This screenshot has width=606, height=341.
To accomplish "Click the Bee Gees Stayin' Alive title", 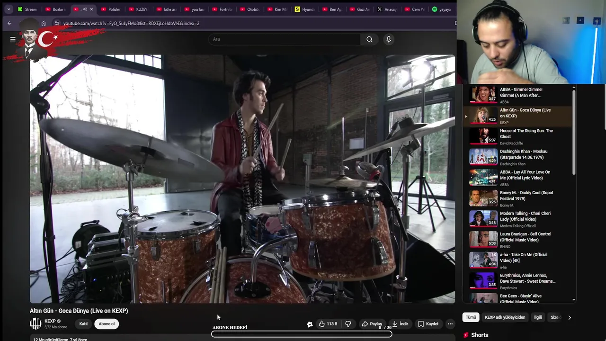I will click(x=521, y=299).
